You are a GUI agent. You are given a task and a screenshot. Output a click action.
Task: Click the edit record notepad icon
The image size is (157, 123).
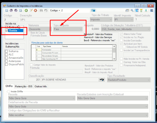tap(31, 10)
